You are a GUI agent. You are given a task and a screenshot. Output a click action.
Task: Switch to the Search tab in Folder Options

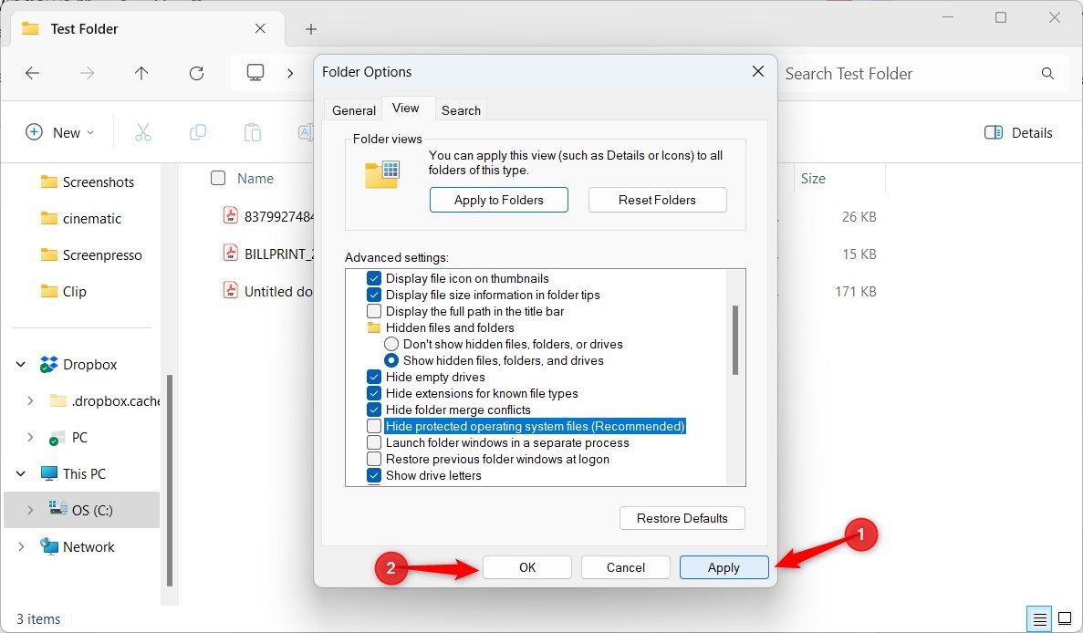click(x=461, y=110)
